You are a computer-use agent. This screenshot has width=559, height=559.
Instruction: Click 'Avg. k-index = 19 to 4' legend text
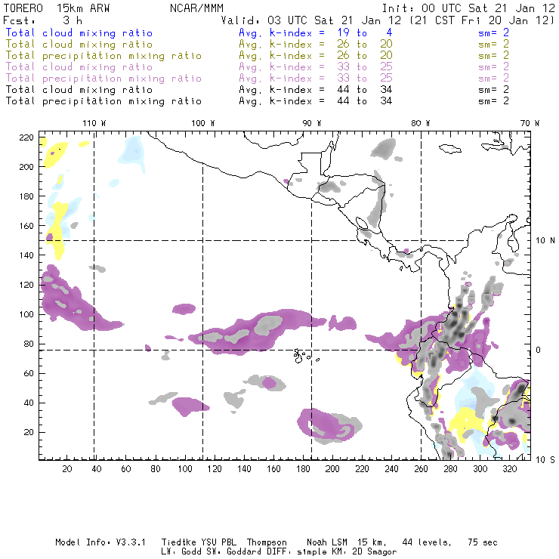[316, 32]
